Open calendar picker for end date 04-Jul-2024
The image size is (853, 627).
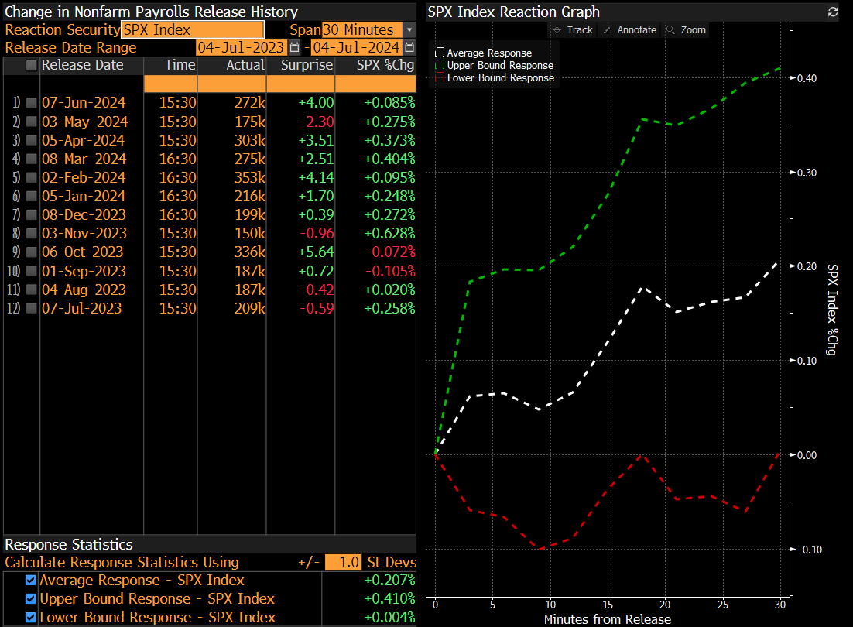point(409,48)
